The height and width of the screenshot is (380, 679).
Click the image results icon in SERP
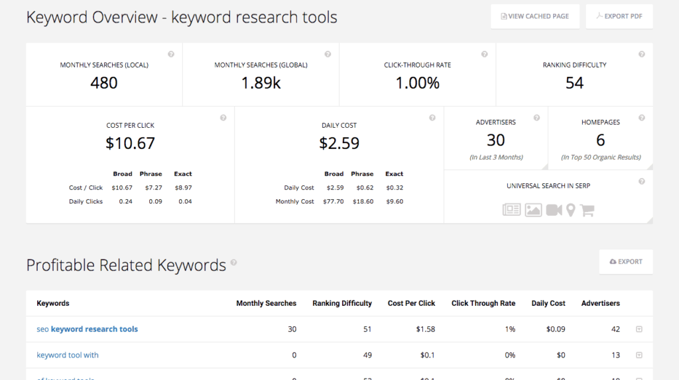pyautogui.click(x=533, y=210)
